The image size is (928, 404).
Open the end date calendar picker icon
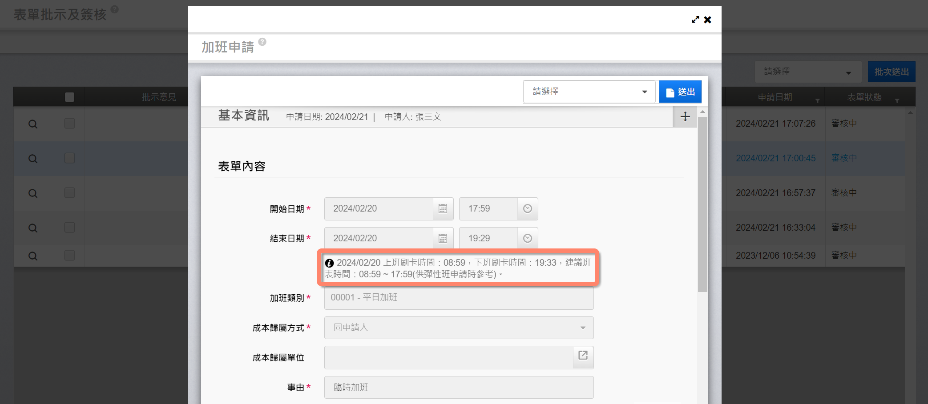[x=443, y=239]
